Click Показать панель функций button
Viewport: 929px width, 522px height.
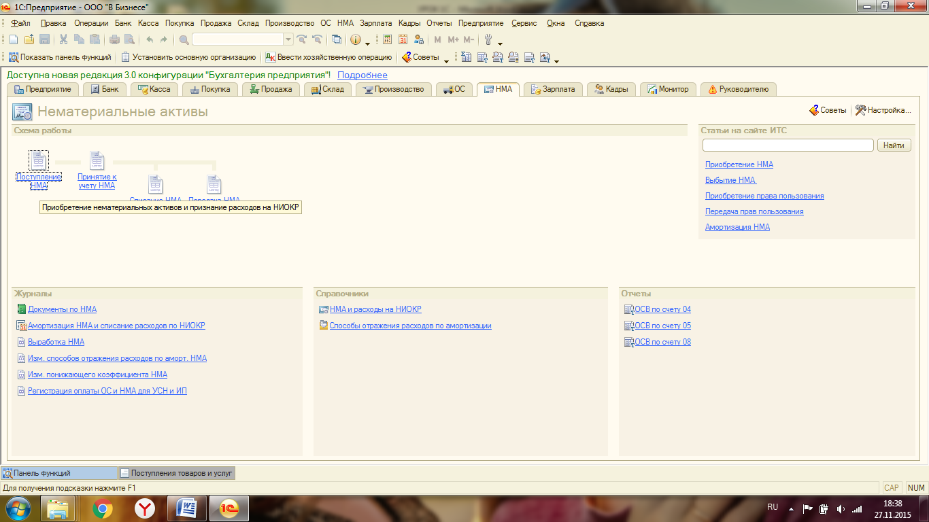click(60, 57)
